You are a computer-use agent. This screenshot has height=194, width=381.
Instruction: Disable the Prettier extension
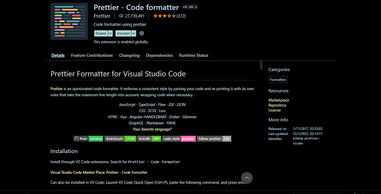coord(100,33)
